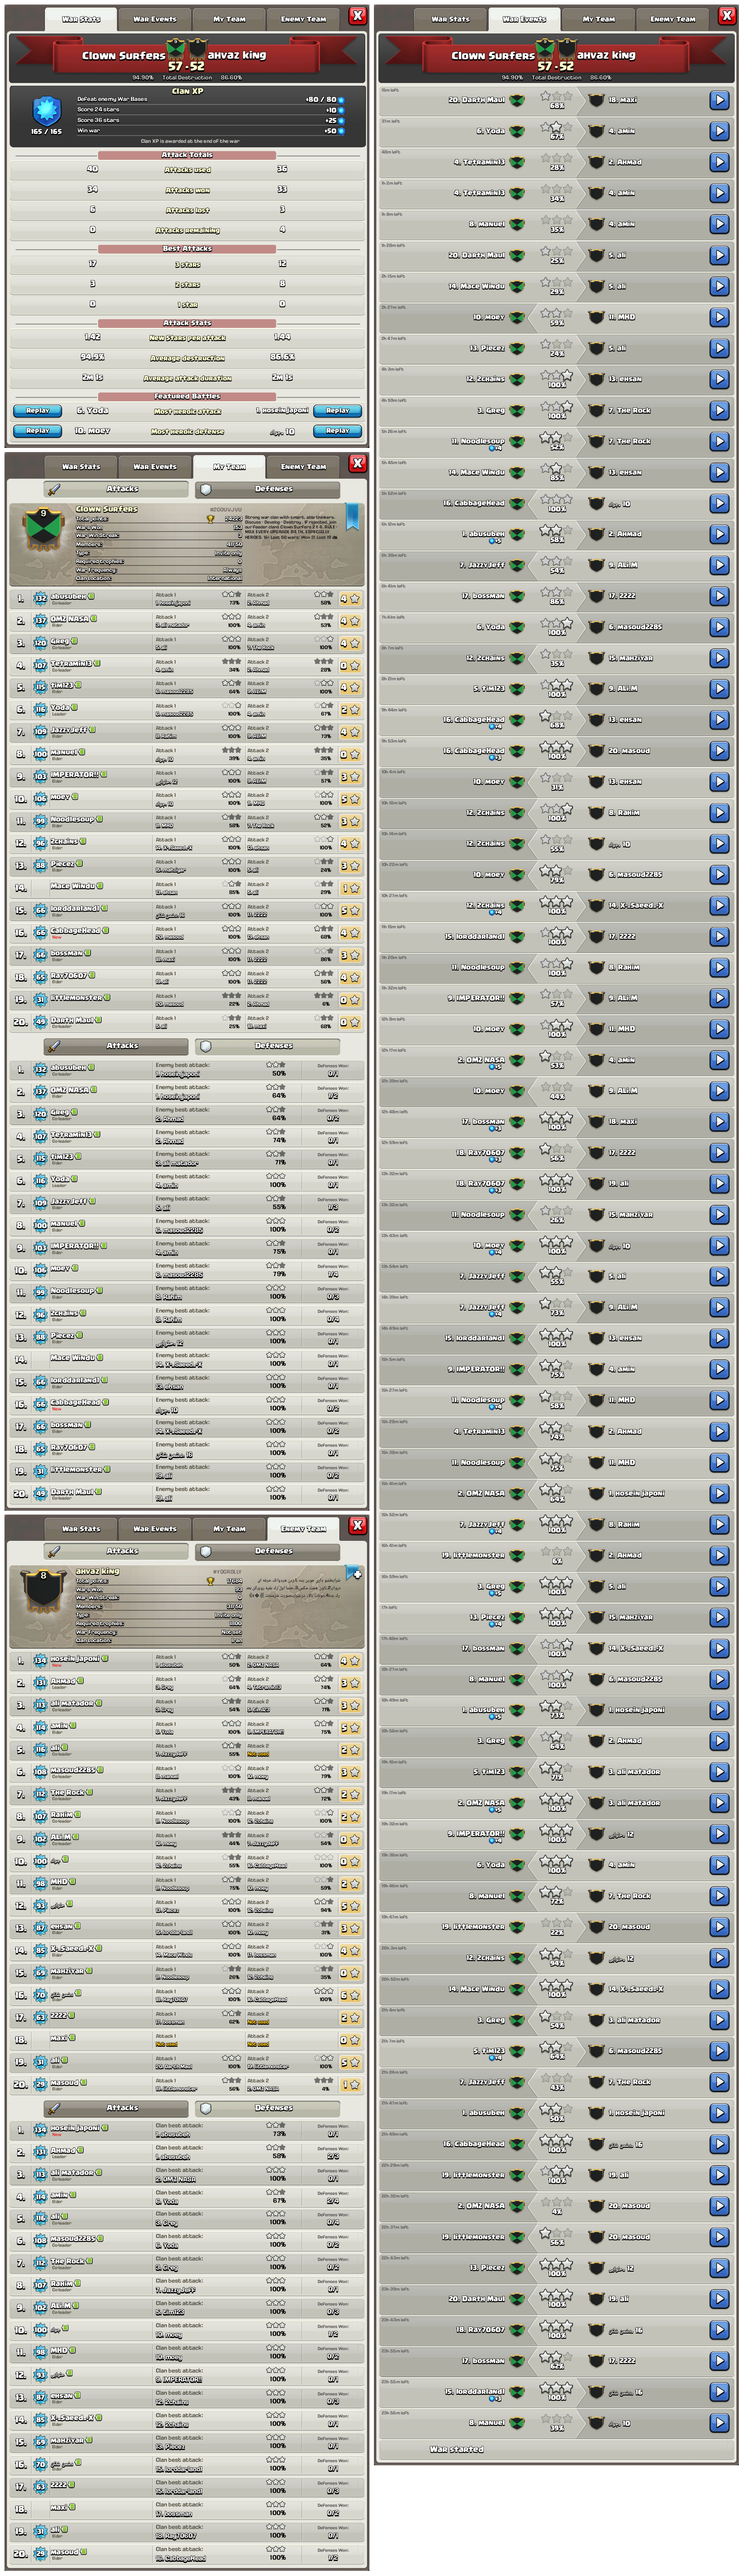
Task: Open My Team tab in the Enemy Team panel
Action: [229, 1529]
